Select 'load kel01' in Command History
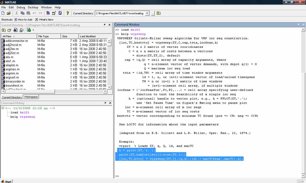The height and width of the screenshot is (183, 306). pos(20,112)
